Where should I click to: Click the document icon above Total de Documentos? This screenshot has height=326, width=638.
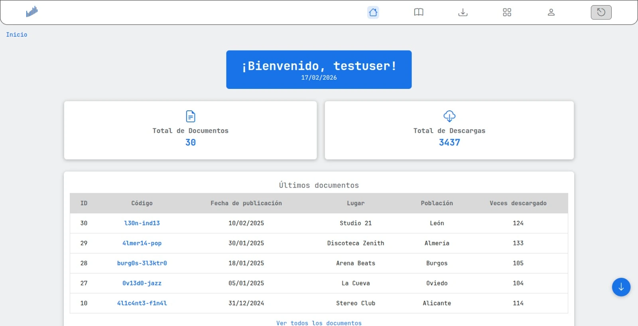point(191,116)
